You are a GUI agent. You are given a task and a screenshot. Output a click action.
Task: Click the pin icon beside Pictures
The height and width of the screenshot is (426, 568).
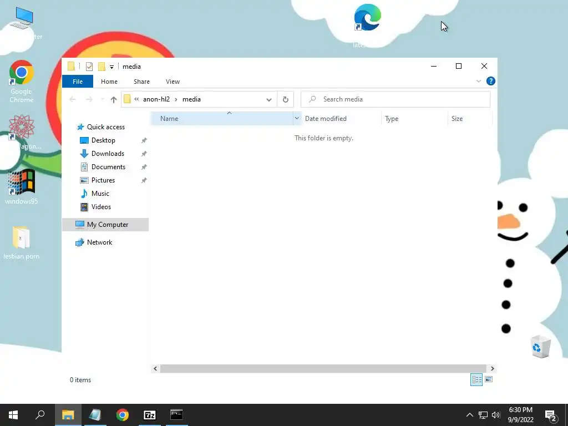pyautogui.click(x=144, y=180)
